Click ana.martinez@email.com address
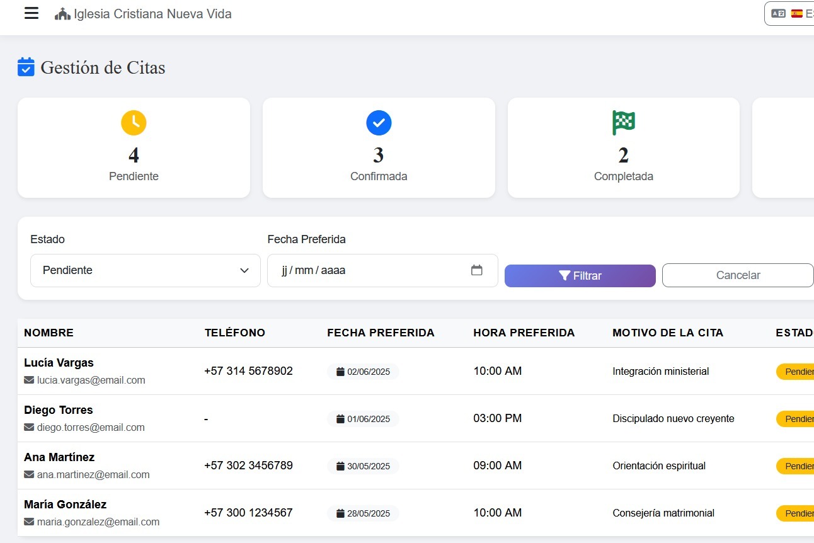This screenshot has height=543, width=814. coord(93,475)
